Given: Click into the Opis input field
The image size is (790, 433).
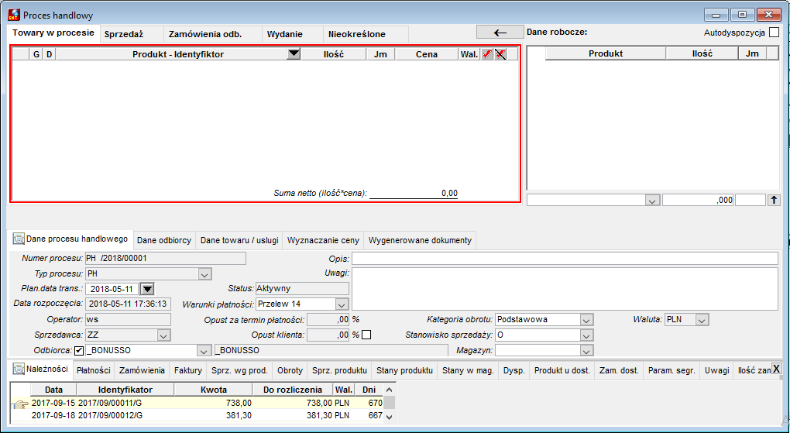Looking at the screenshot, I should [x=565, y=259].
